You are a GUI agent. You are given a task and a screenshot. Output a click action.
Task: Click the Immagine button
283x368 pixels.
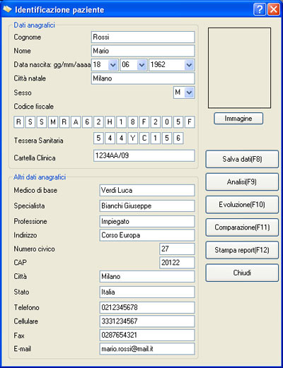pos(238,119)
